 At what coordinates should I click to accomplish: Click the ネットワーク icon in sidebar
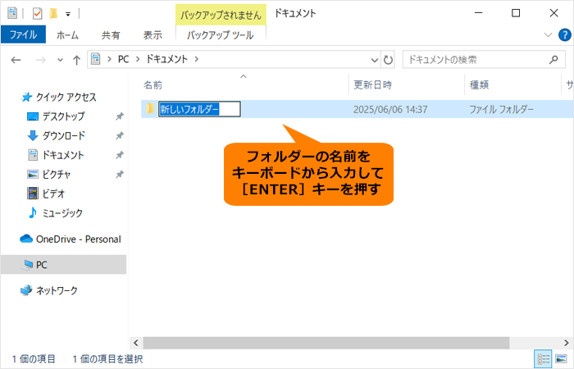(26, 290)
